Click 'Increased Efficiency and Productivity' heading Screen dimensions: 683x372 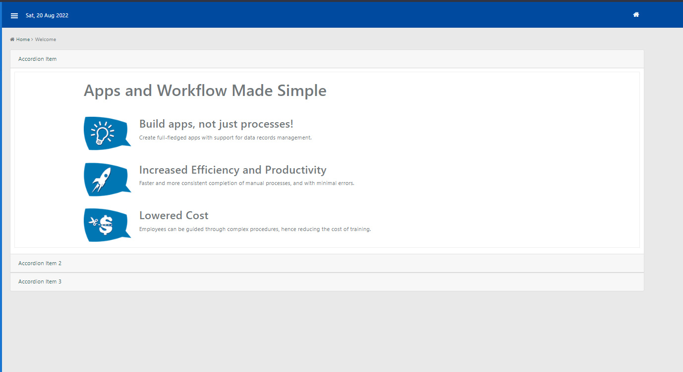(233, 170)
